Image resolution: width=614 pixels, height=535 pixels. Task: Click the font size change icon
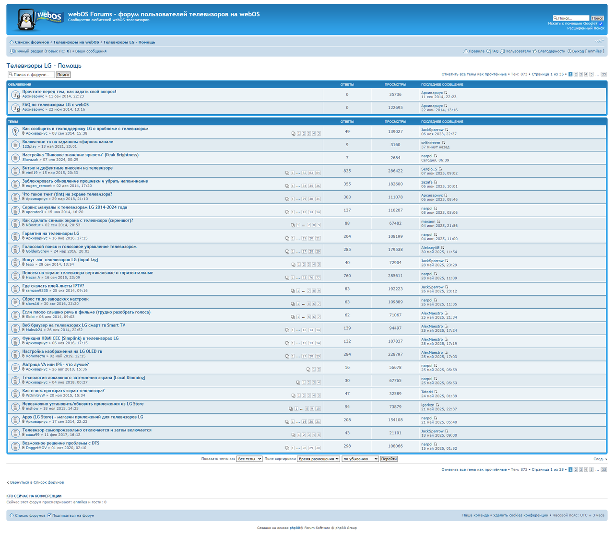click(x=600, y=41)
